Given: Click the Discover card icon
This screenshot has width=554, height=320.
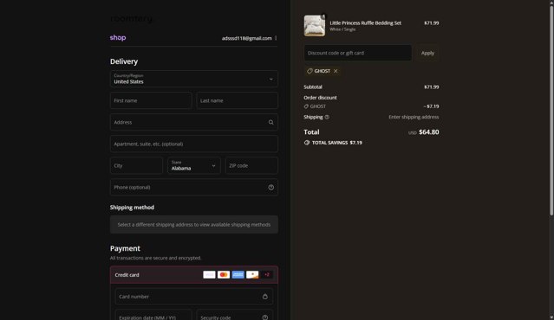Looking at the screenshot, I should pyautogui.click(x=252, y=274).
